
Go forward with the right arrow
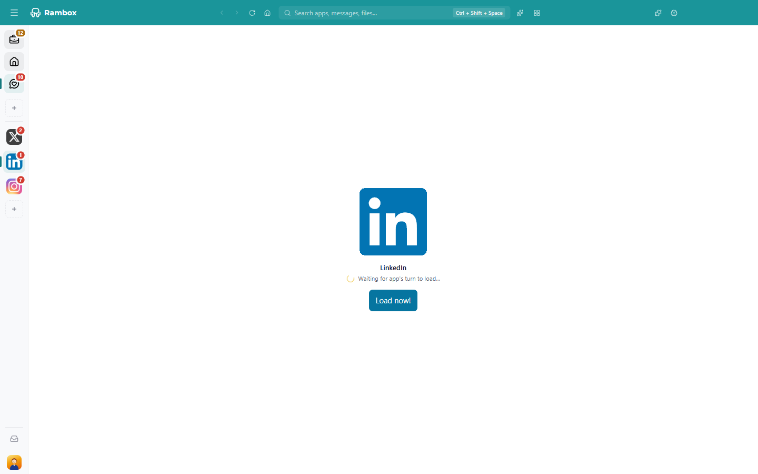click(x=237, y=13)
